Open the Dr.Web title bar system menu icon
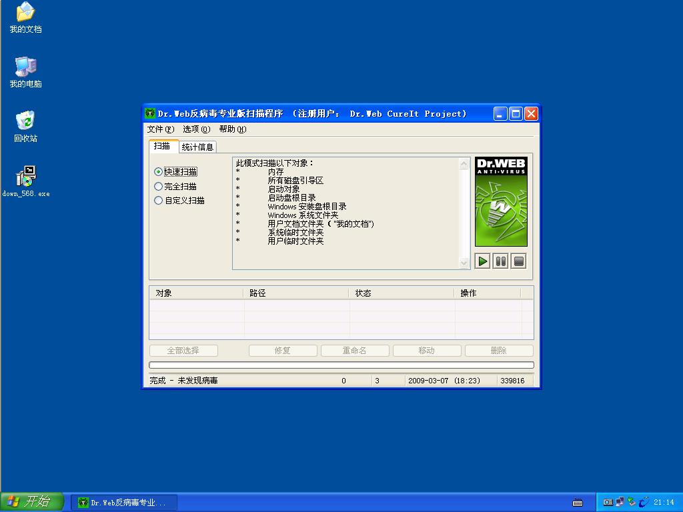The height and width of the screenshot is (512, 683). click(150, 113)
